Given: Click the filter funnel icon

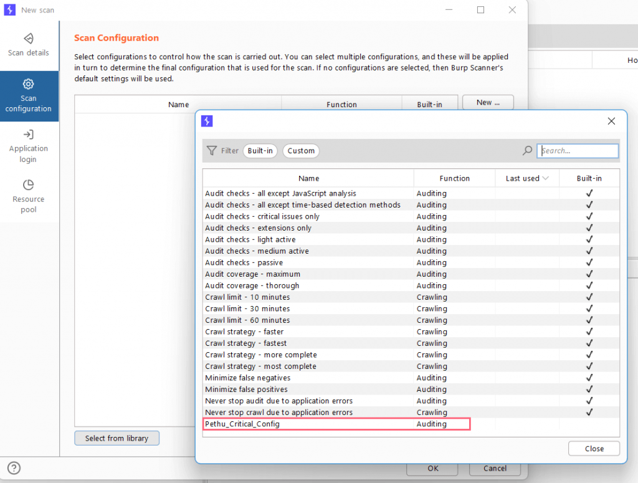Looking at the screenshot, I should click(x=212, y=151).
